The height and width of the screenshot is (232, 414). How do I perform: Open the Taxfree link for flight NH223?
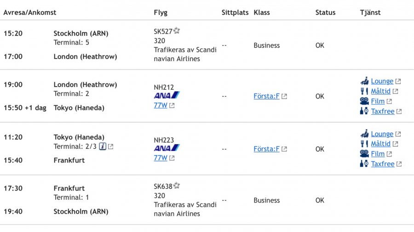(x=383, y=164)
